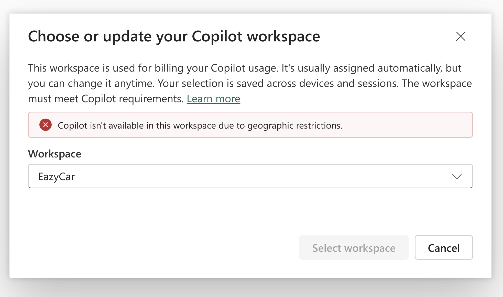Image resolution: width=503 pixels, height=297 pixels.
Task: Select the geographic restrictions warning banner
Action: (x=250, y=125)
